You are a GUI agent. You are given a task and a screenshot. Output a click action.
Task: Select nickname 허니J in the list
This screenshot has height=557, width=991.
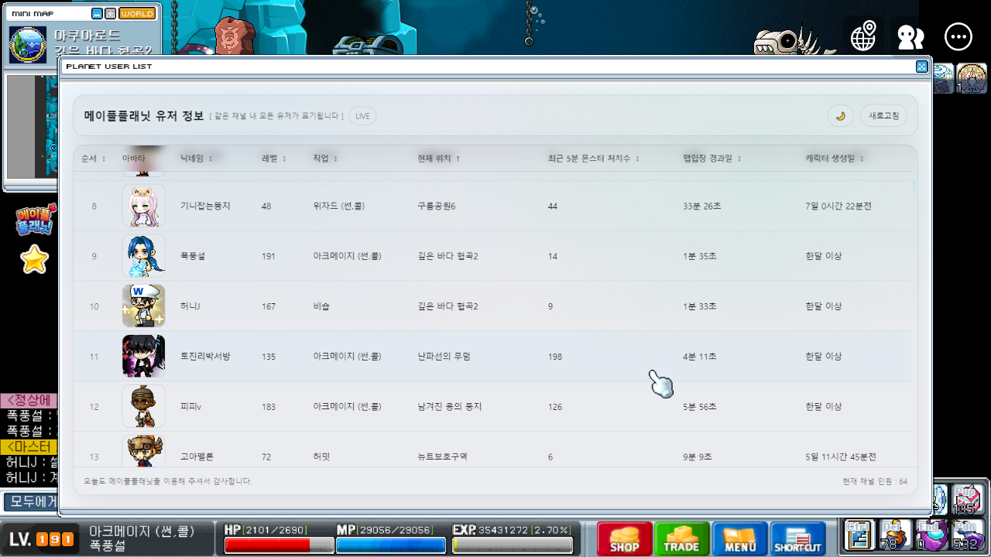tap(190, 306)
